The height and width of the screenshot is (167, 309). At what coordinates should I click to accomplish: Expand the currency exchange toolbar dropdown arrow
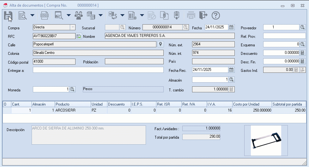[x=122, y=15]
